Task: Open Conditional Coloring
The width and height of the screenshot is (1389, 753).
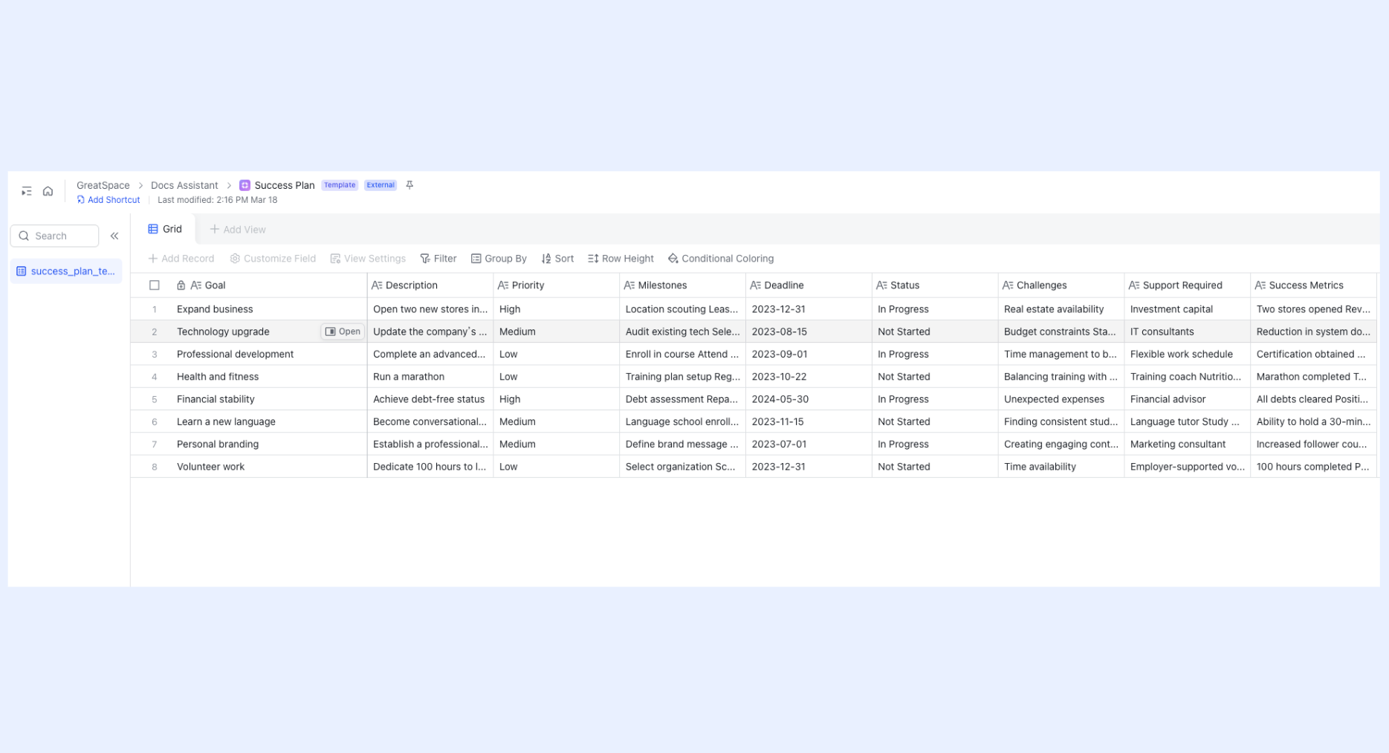Action: (x=721, y=259)
